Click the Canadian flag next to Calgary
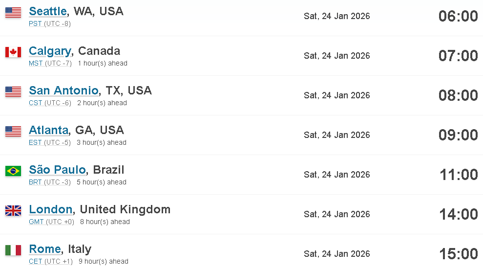This screenshot has width=483, height=271. (13, 52)
